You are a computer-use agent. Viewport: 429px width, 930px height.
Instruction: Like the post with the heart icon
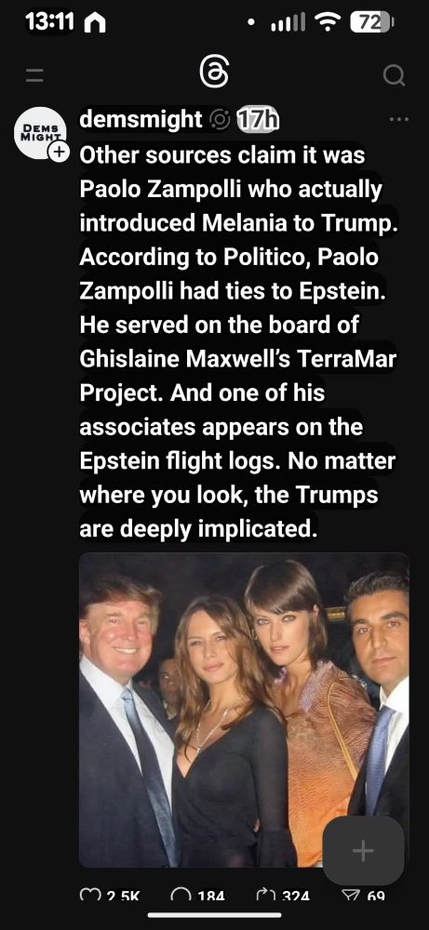point(87,897)
